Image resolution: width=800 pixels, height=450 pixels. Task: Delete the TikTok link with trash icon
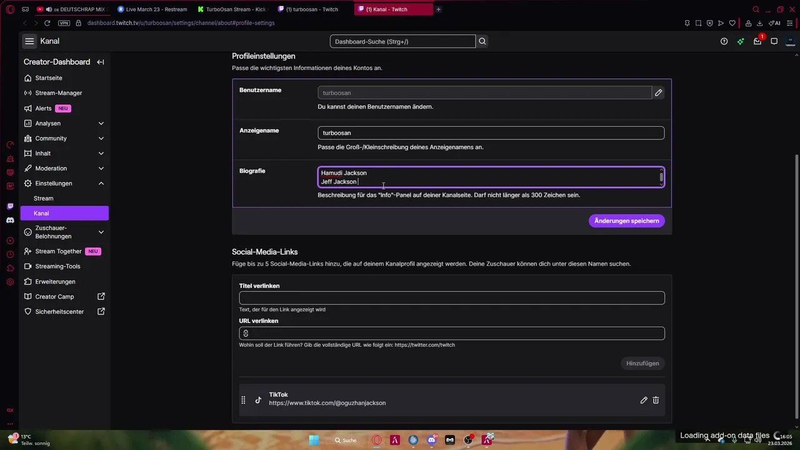656,400
